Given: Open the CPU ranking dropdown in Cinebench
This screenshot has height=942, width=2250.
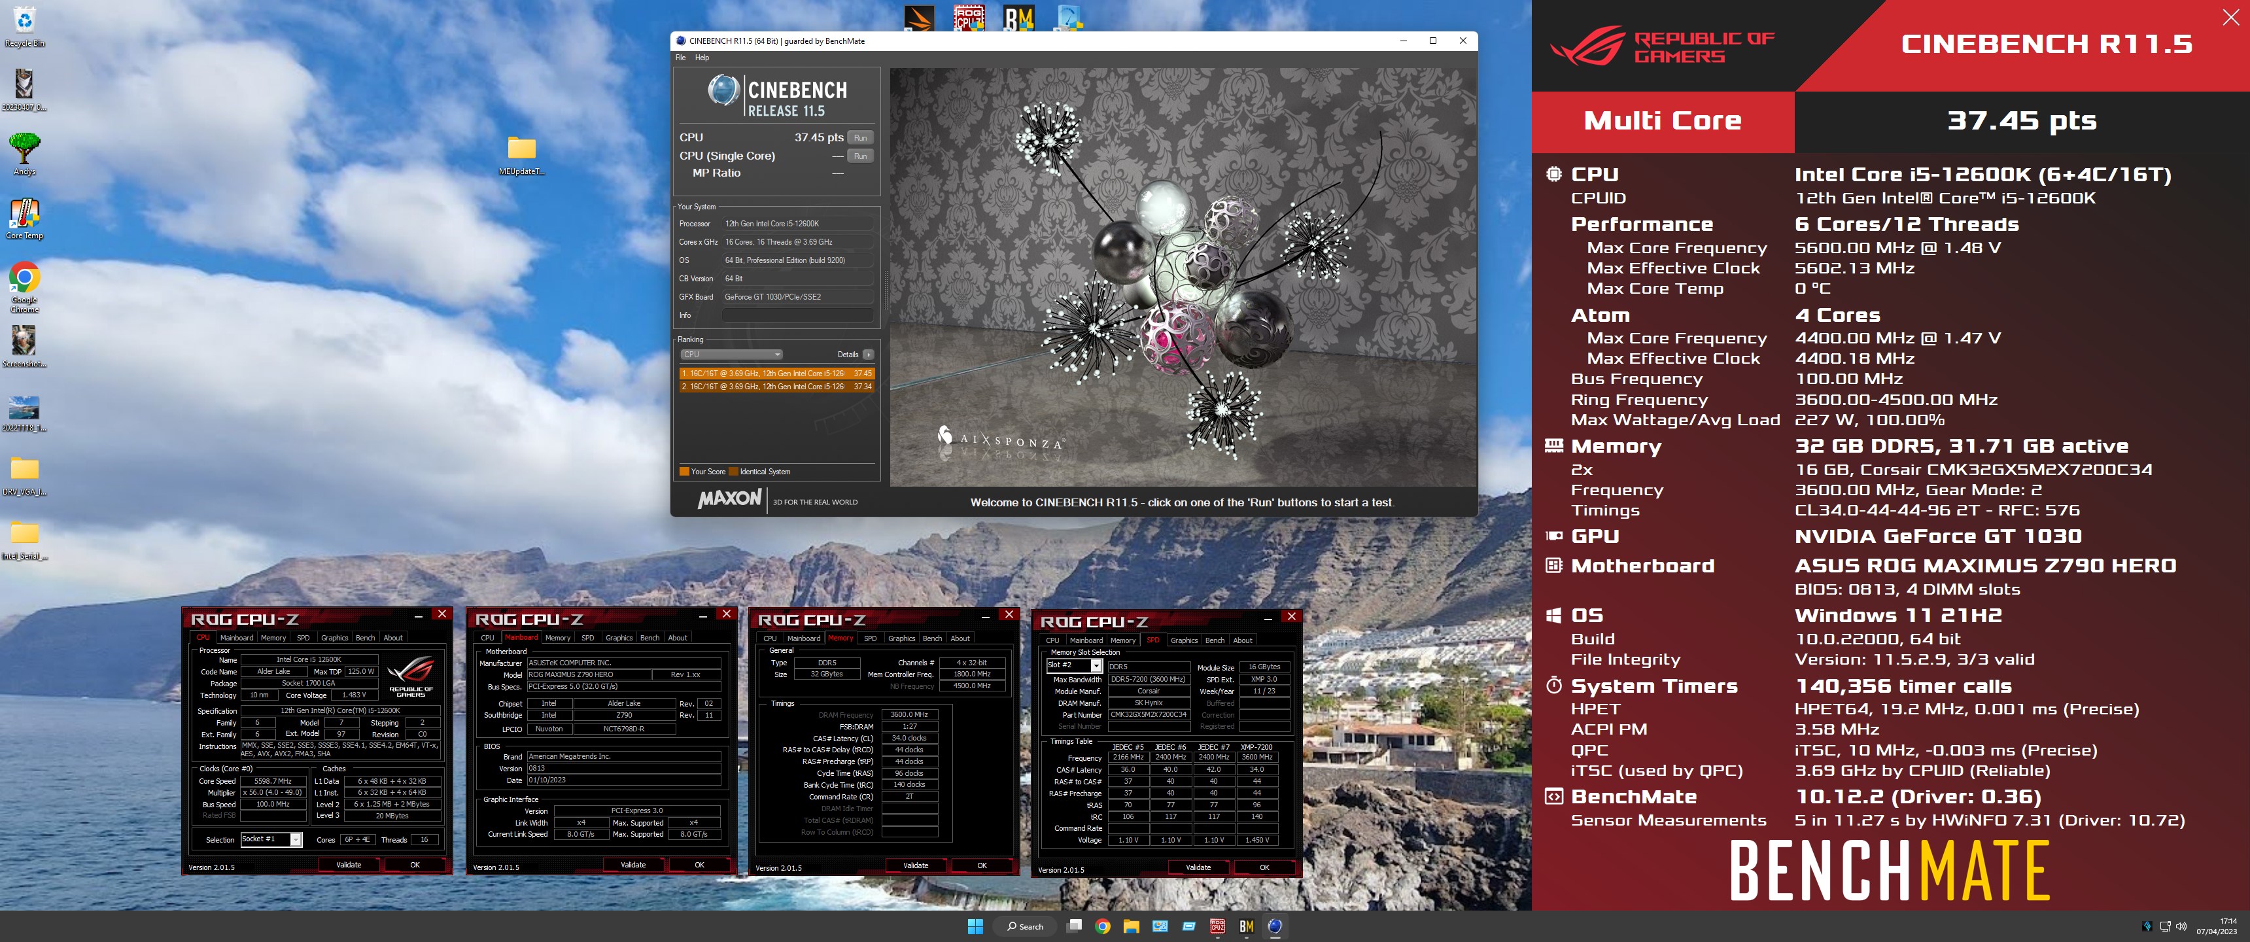Looking at the screenshot, I should (731, 354).
